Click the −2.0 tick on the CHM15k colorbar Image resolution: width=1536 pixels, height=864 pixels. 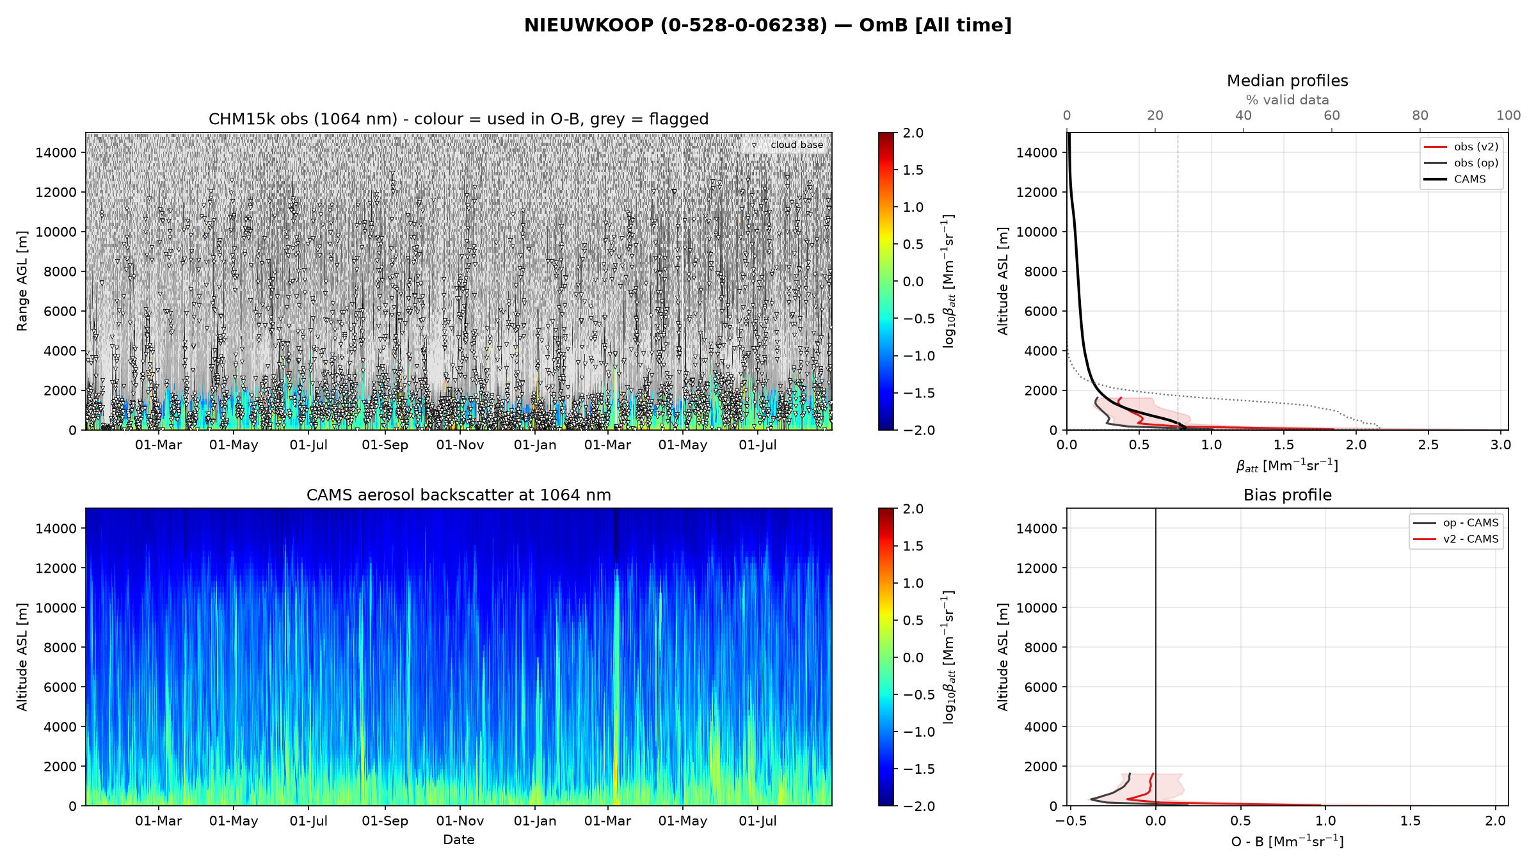click(x=919, y=430)
